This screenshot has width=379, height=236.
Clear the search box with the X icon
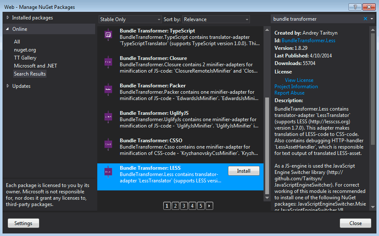click(x=365, y=19)
